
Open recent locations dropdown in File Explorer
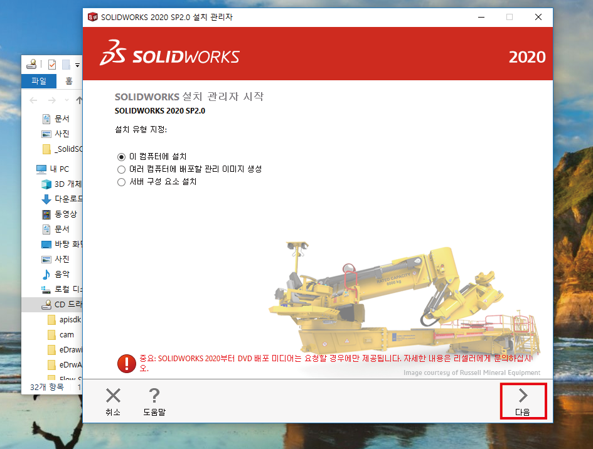pyautogui.click(x=67, y=100)
